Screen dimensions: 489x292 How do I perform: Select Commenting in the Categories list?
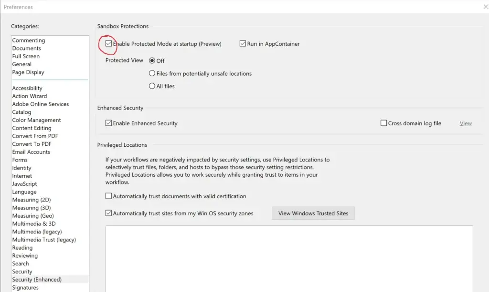click(29, 40)
